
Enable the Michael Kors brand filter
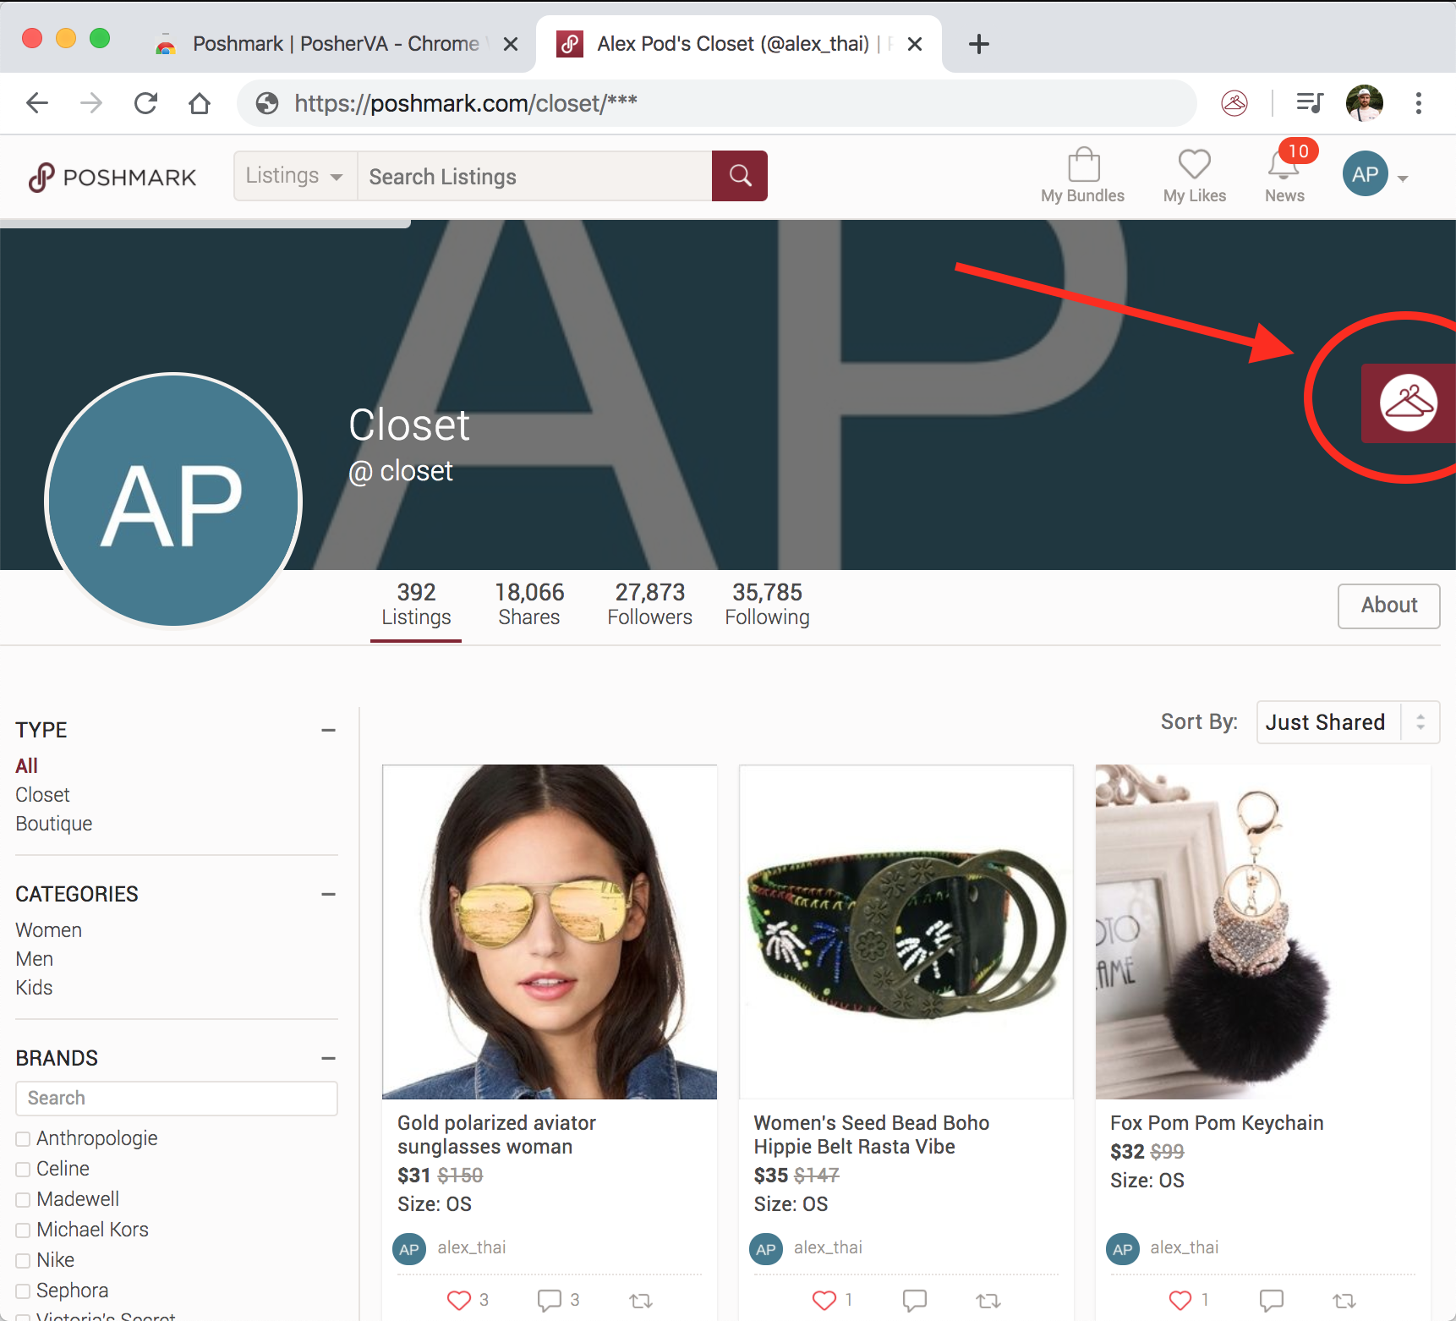pyautogui.click(x=24, y=1231)
